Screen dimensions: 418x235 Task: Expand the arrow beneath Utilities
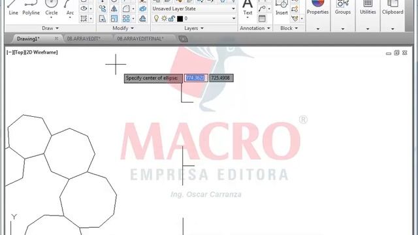[368, 29]
